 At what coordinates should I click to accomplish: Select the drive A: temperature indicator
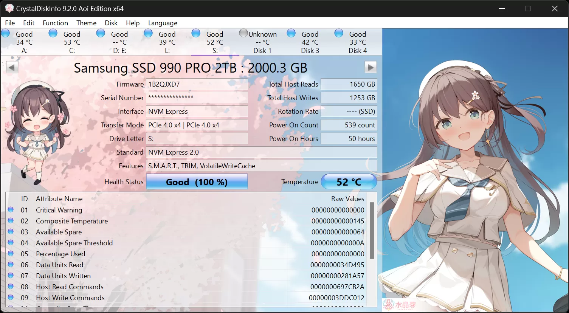24,42
